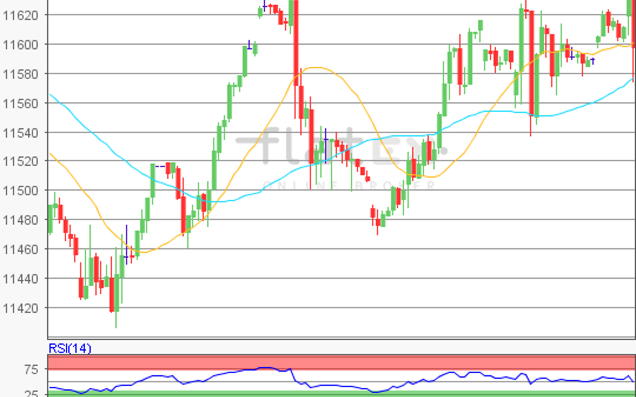
Task: Click the 11560 price axis label
Action: (x=20, y=103)
